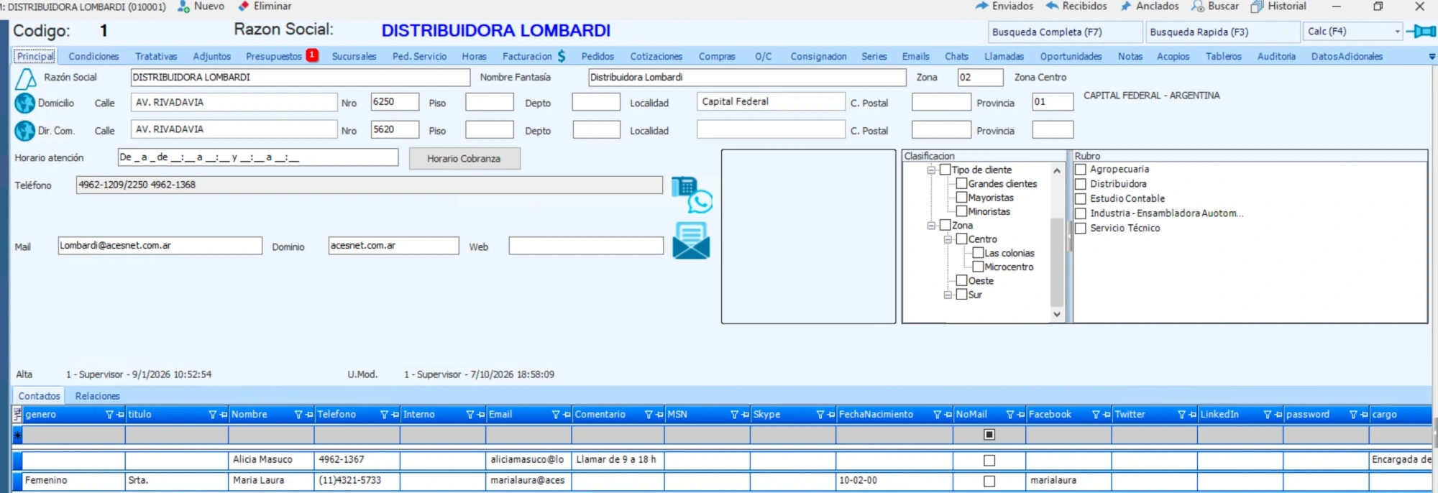Screen dimensions: 1438x493
Task: Collapse the Zona tree node
Action: (x=931, y=226)
